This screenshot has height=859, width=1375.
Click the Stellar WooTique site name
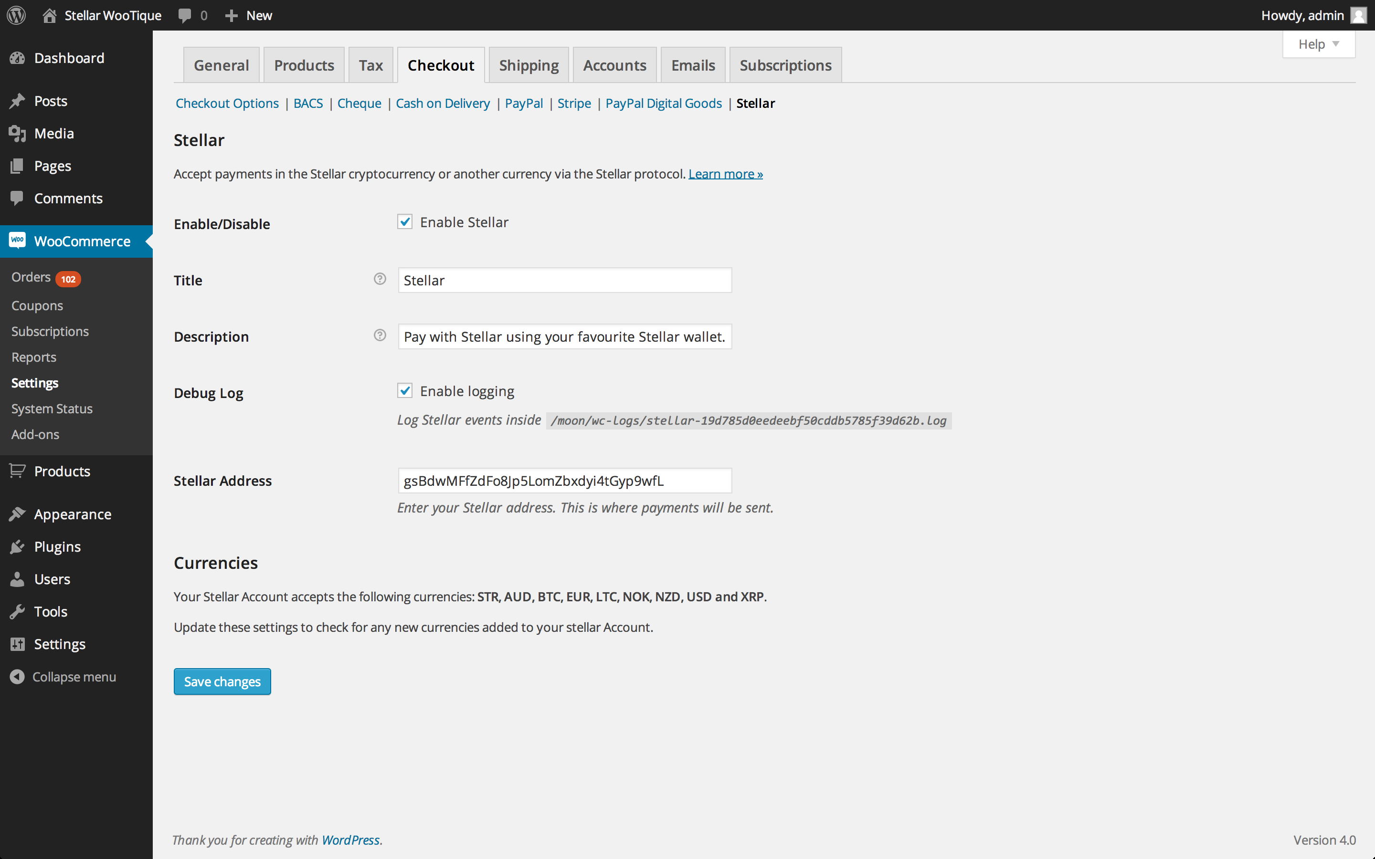click(113, 15)
